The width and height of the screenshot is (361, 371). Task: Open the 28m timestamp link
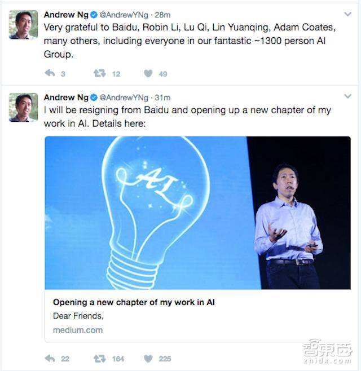coord(162,15)
